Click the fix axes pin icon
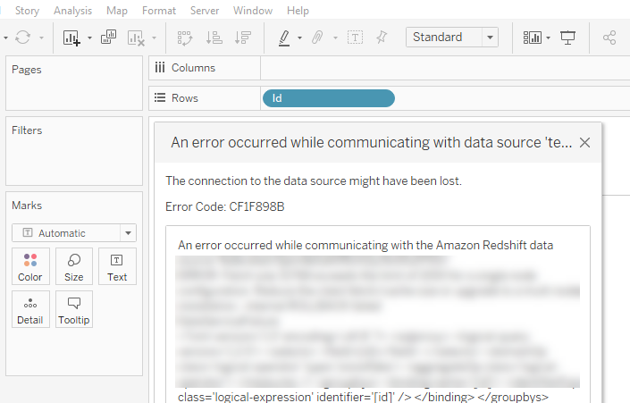Screen dimensions: 630x403 click(382, 38)
